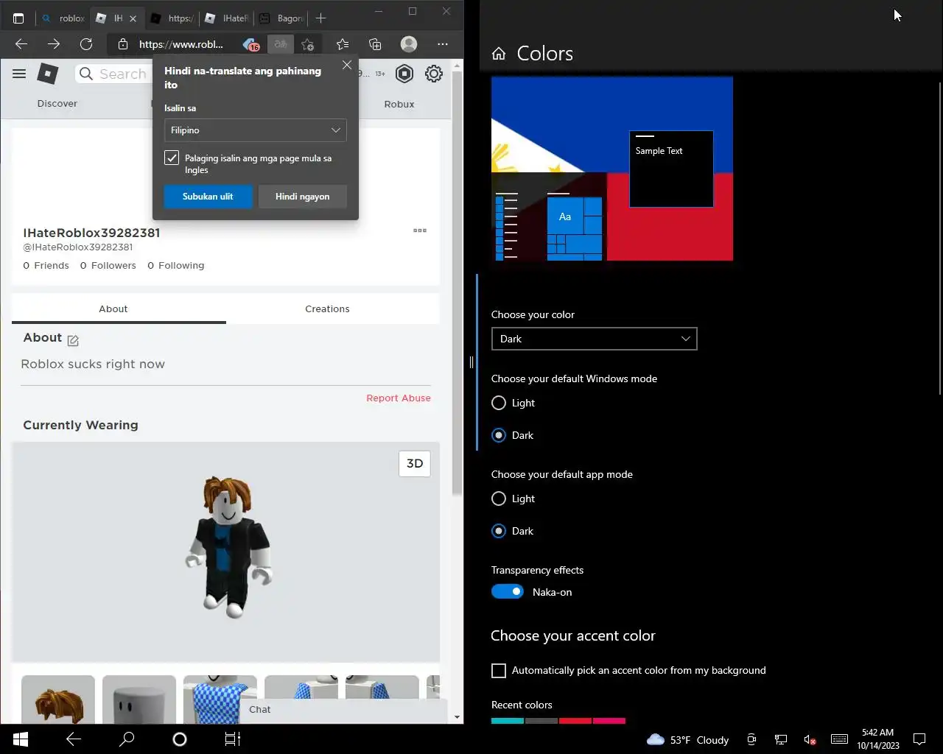
Task: Open the Chat bar
Action: click(x=343, y=710)
